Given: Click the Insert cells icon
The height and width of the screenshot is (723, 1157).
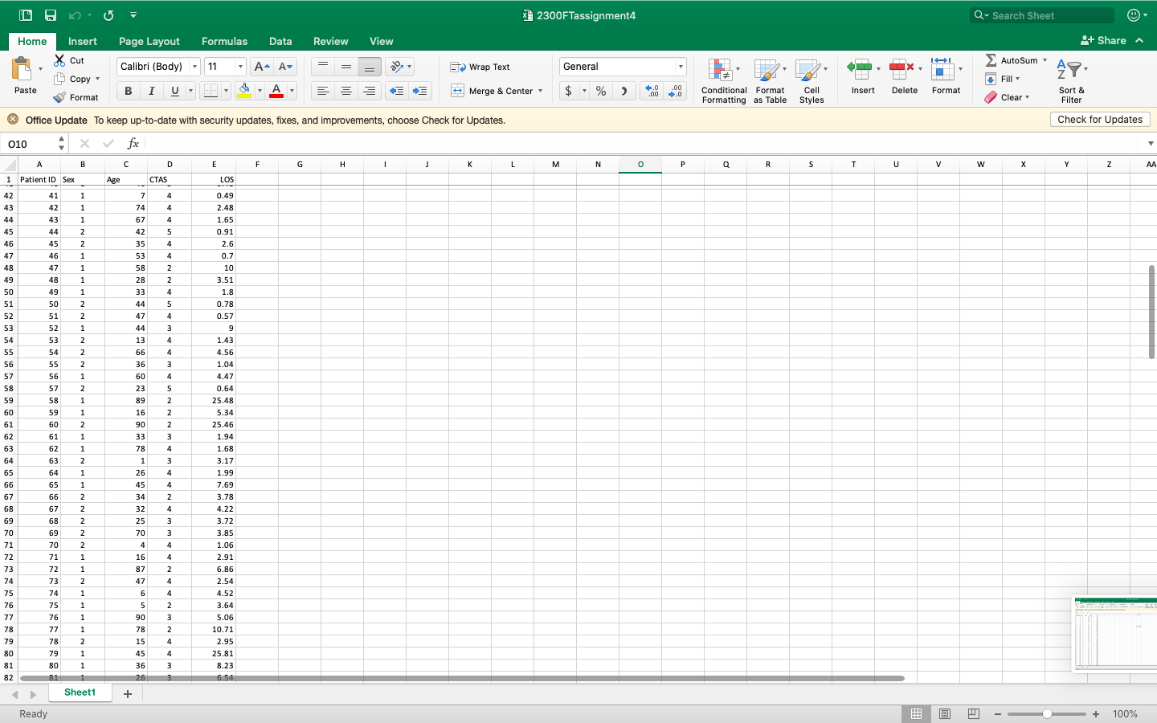Looking at the screenshot, I should [x=859, y=69].
